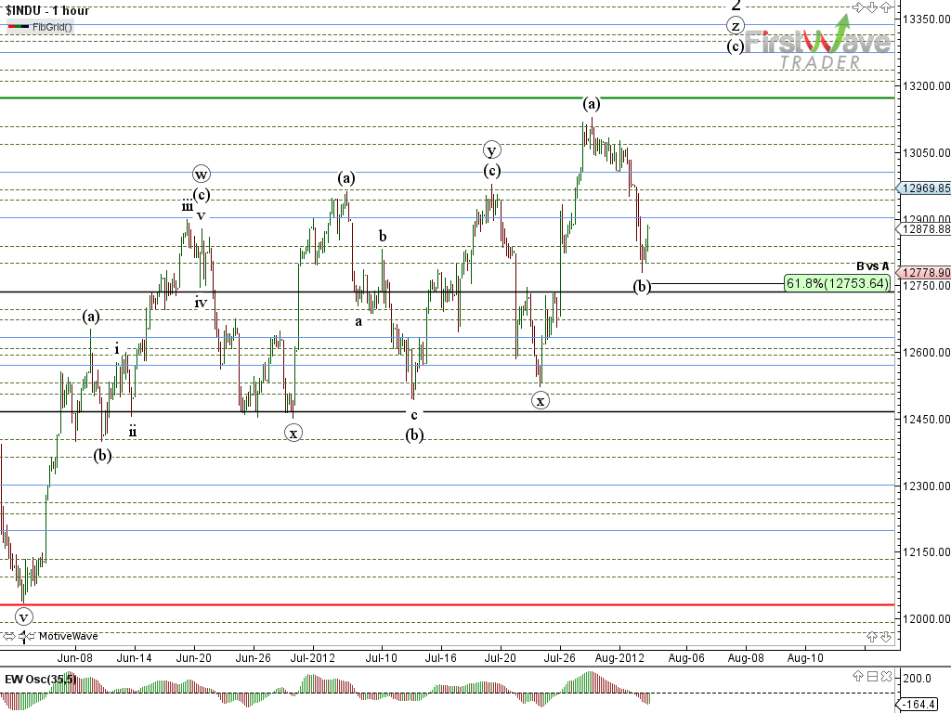Select the circled y wave label
Image resolution: width=951 pixels, height=713 pixels.
(x=492, y=149)
